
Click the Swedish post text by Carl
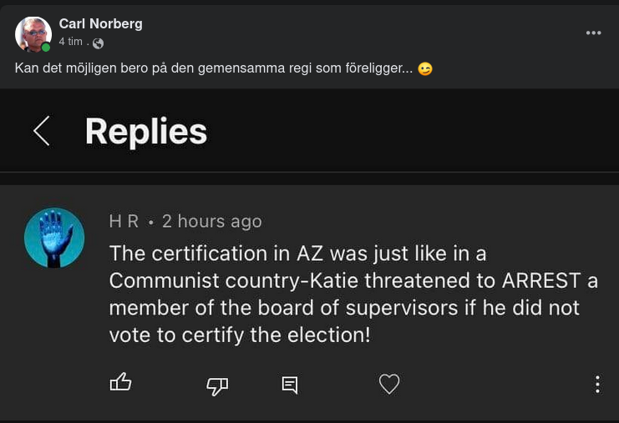point(213,68)
